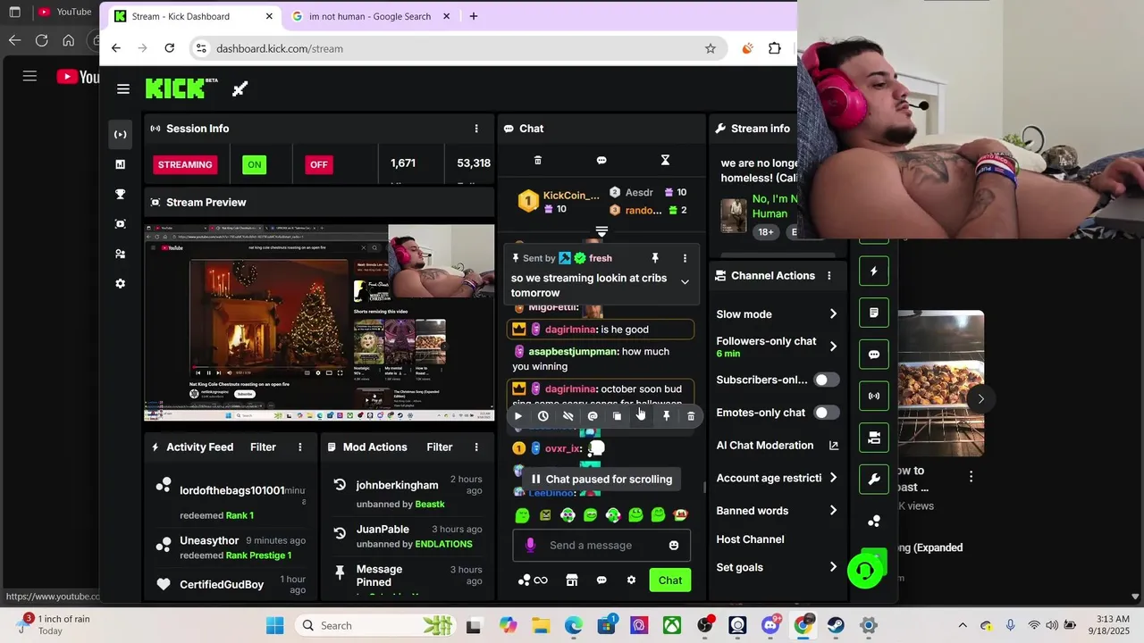Image resolution: width=1144 pixels, height=643 pixels.
Task: Open chat settings gear below message box
Action: (x=631, y=580)
